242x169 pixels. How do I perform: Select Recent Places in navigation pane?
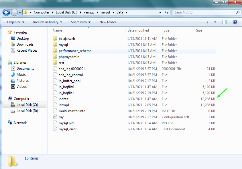click(x=27, y=50)
